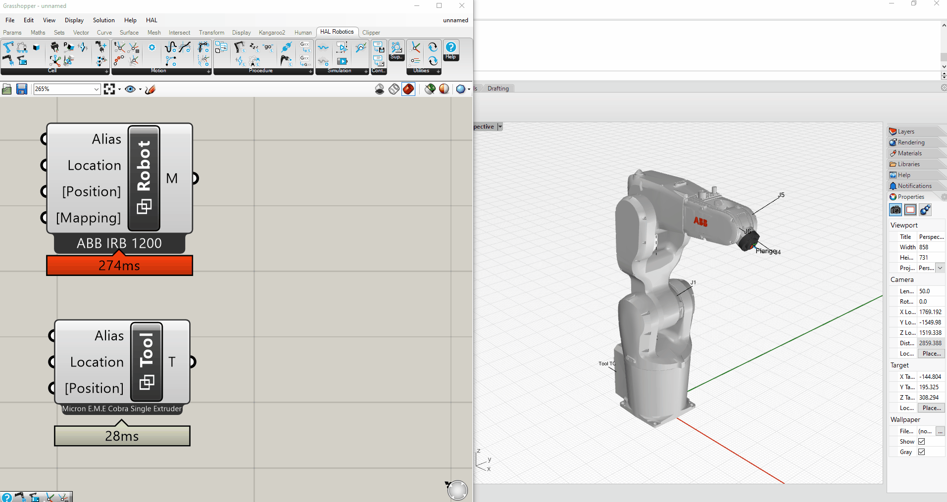Open the Perspective viewport title dropdown arrow

tap(500, 127)
